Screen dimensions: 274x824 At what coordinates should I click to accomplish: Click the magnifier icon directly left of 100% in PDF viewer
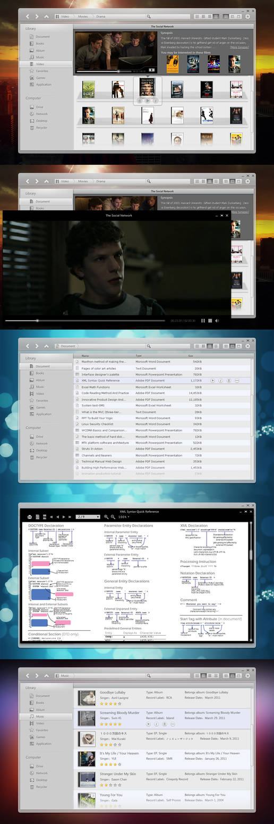113,517
